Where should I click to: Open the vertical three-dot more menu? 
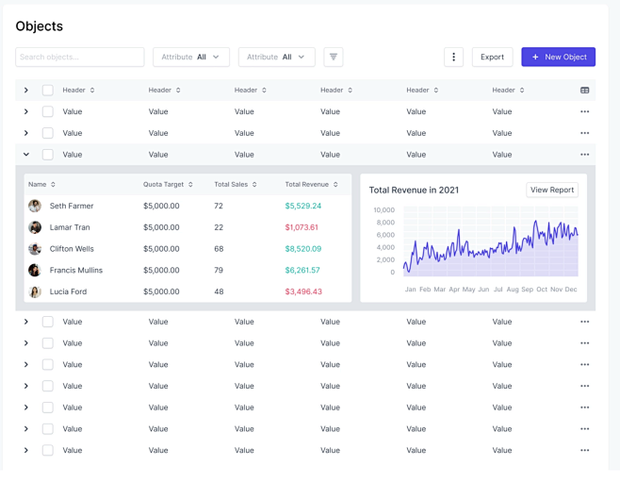pos(453,57)
